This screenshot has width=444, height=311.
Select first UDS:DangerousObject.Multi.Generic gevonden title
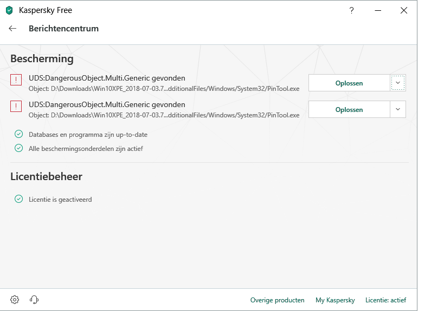(107, 78)
